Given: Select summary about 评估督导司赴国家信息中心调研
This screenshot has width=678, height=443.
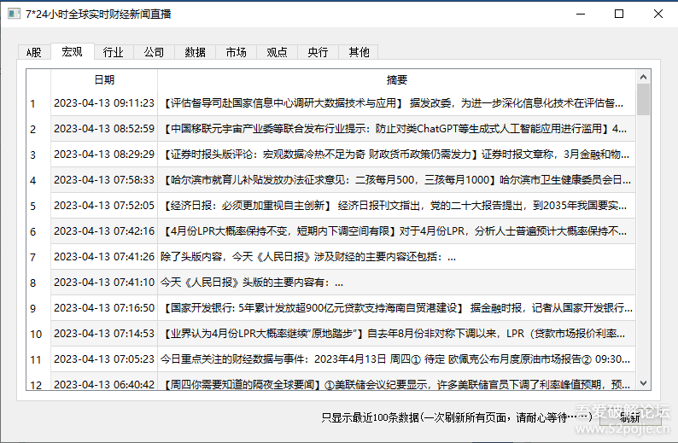Looking at the screenshot, I should (x=396, y=103).
